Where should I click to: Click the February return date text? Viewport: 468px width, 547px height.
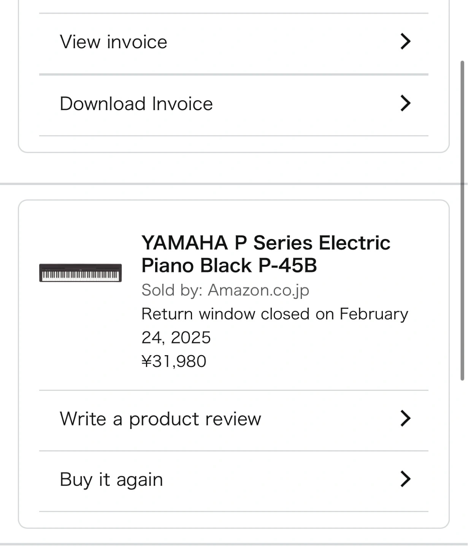[x=373, y=315]
